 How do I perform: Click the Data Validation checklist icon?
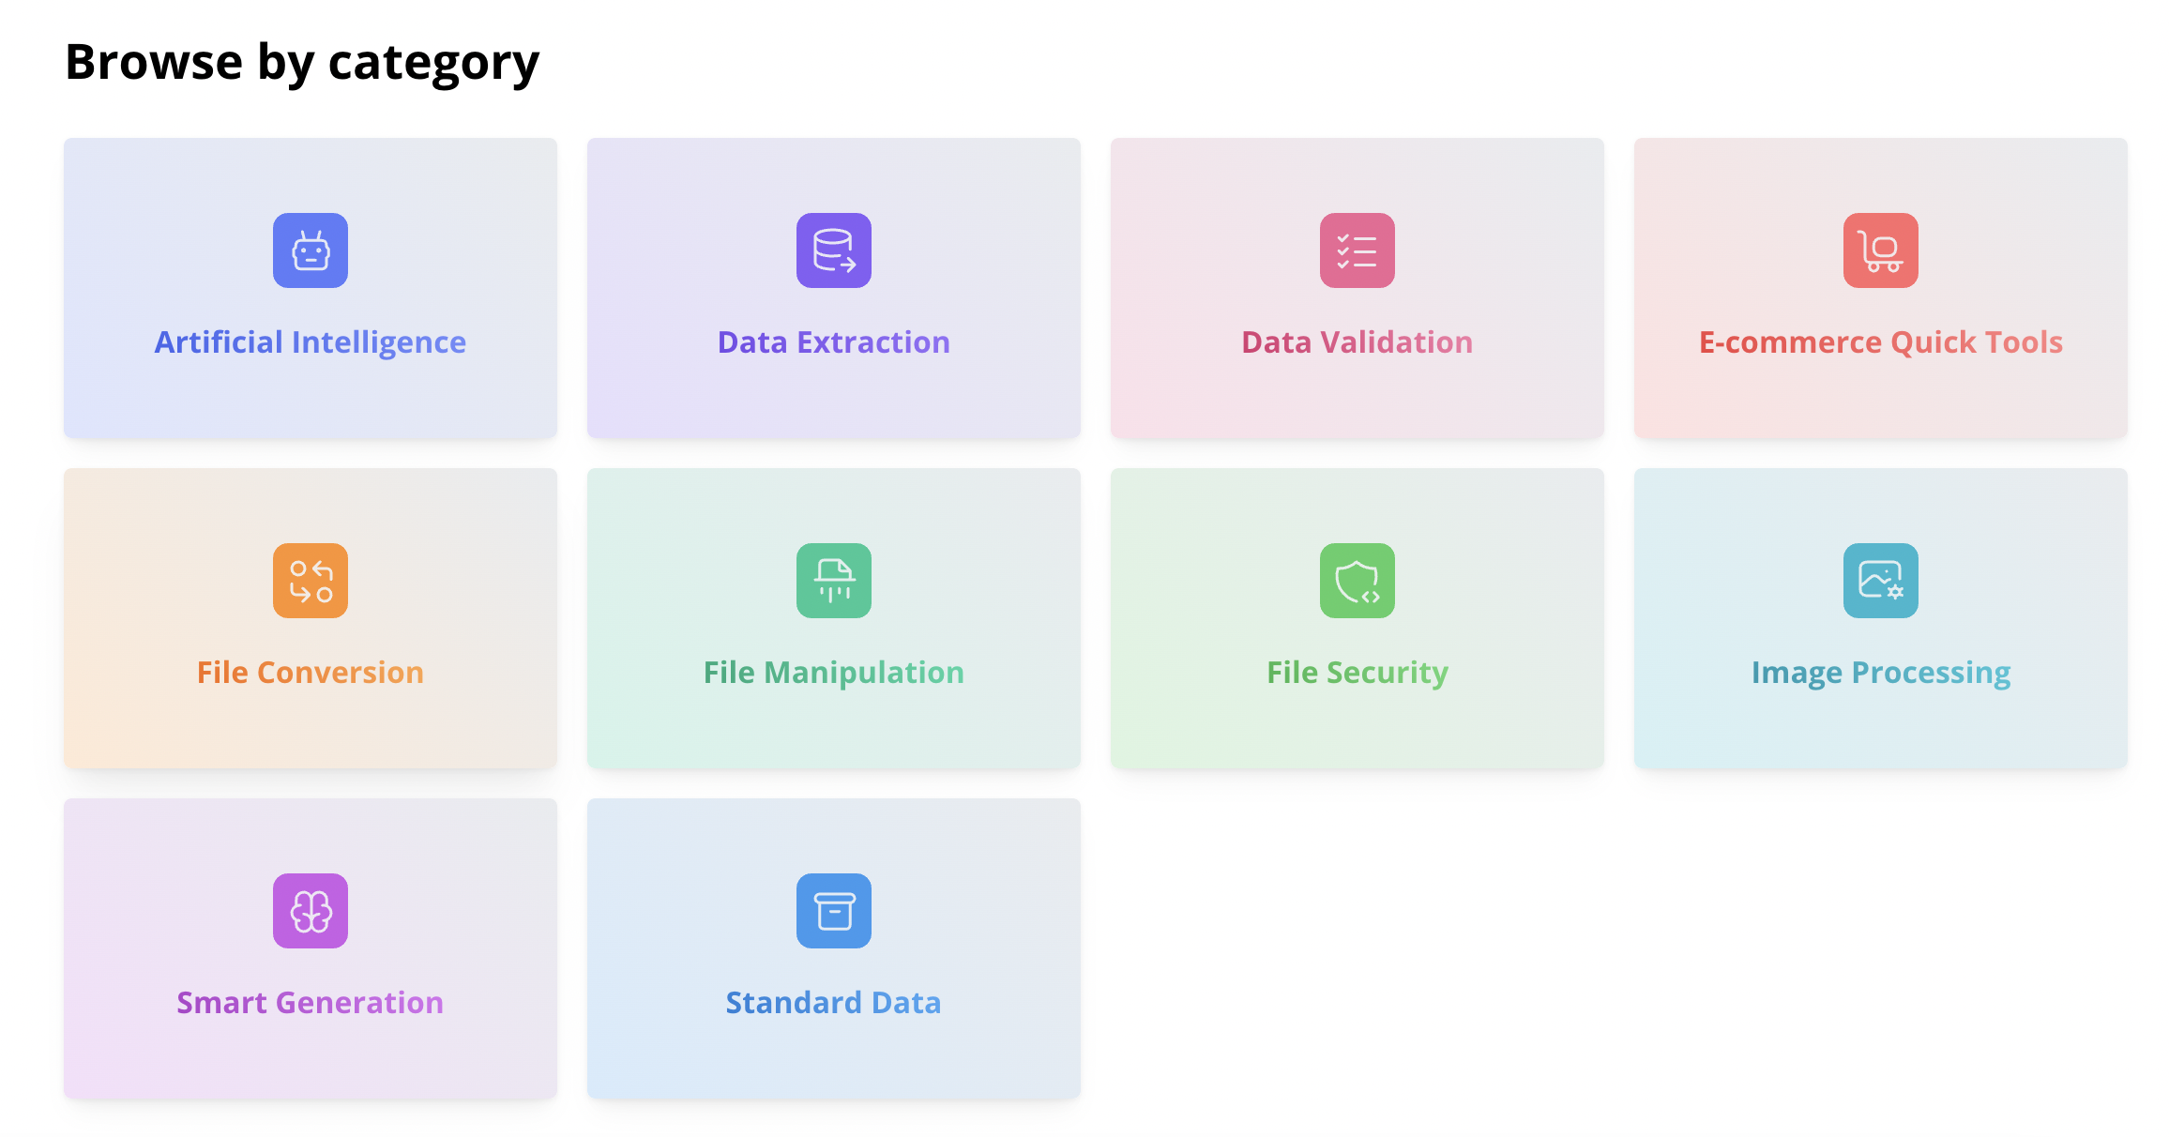(1358, 250)
